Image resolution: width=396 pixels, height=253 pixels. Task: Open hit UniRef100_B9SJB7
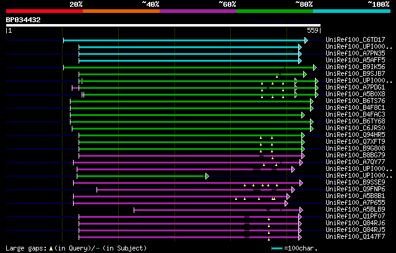coord(355,73)
